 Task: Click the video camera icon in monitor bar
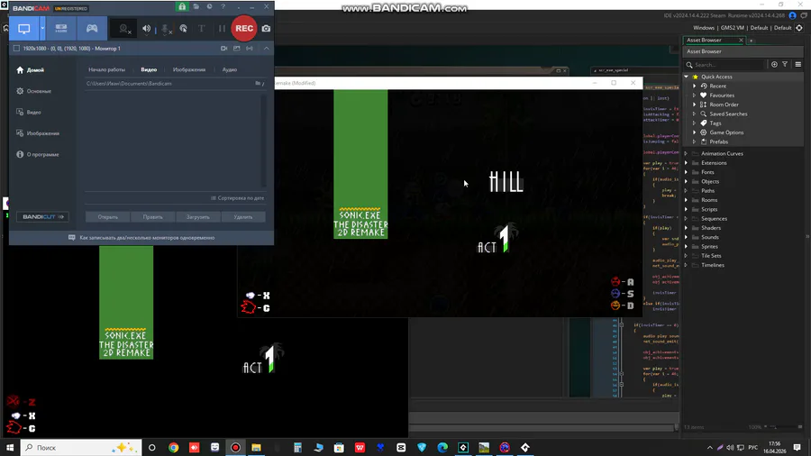(x=224, y=48)
